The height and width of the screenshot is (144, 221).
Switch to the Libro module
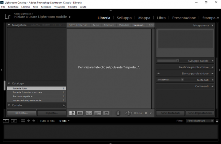(x=161, y=18)
